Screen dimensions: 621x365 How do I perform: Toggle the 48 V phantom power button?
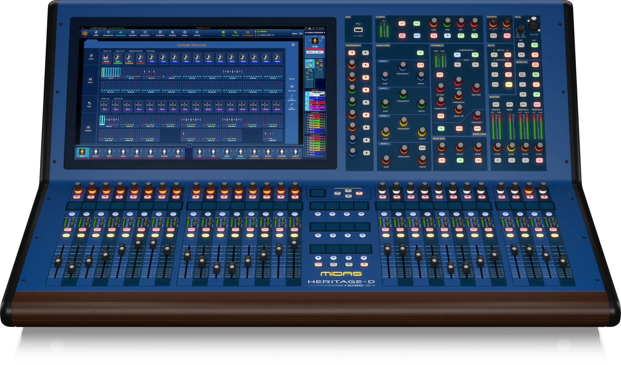click(x=434, y=36)
